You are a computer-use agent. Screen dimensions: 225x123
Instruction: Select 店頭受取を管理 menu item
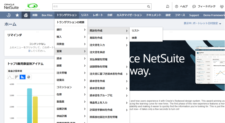[x=108, y=67]
